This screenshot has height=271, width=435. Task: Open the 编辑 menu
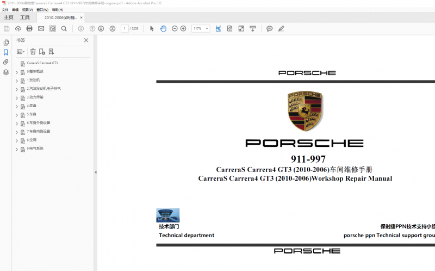[x=15, y=10]
